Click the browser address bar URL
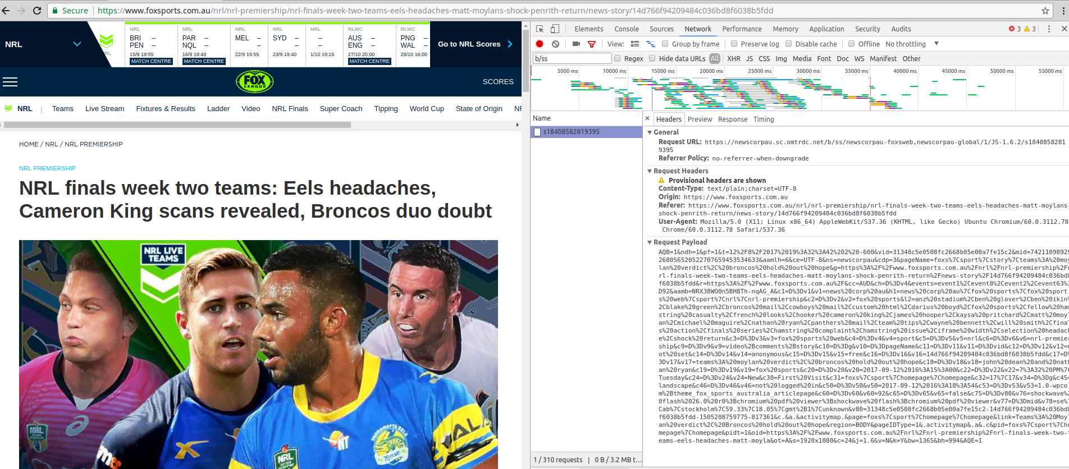 coord(435,11)
